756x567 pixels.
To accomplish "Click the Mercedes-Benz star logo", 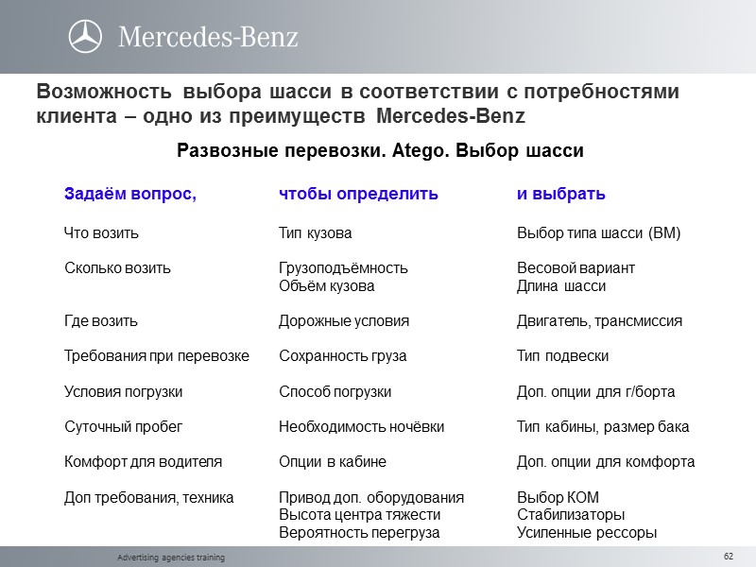I will 86,33.
